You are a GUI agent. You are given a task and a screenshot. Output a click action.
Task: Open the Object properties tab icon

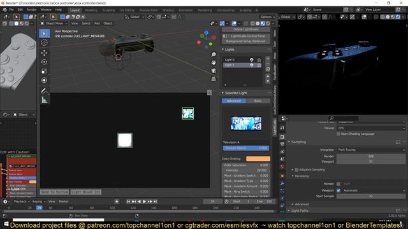point(282,176)
